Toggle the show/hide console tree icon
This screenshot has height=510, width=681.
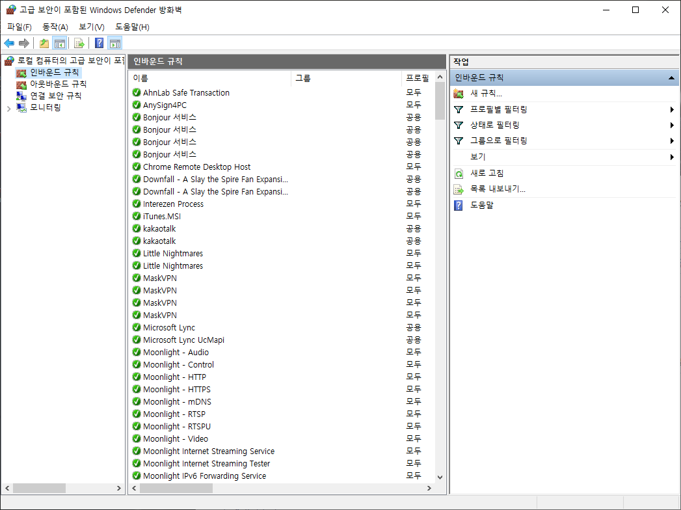pyautogui.click(x=59, y=43)
